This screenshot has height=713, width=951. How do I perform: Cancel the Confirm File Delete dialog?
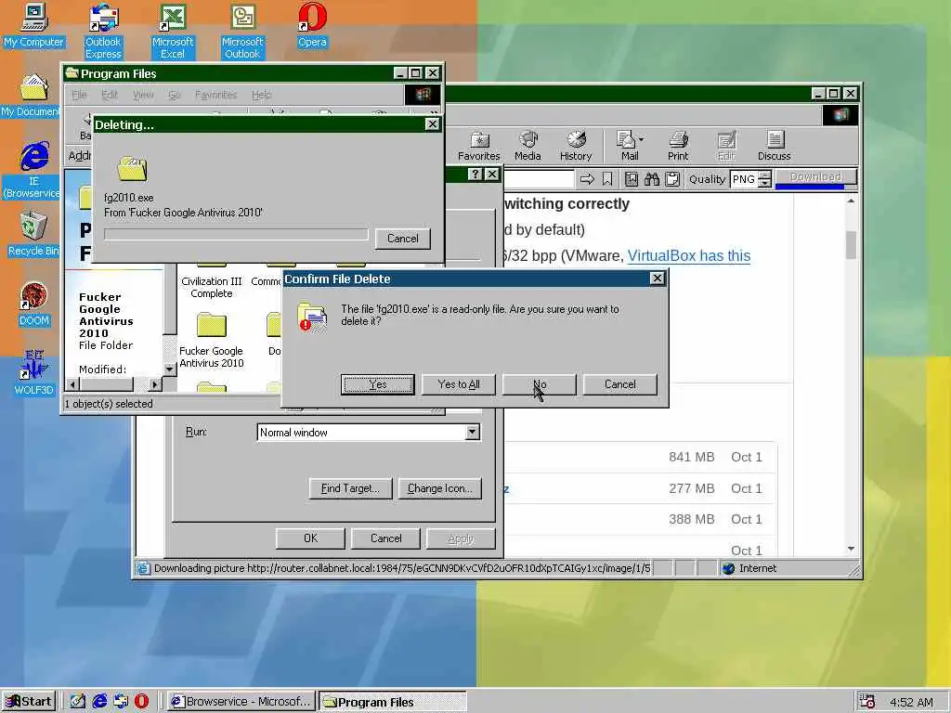pos(619,384)
